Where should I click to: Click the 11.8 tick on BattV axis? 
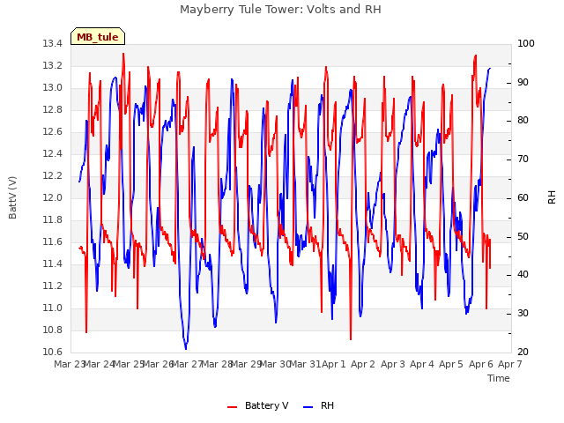53,219
